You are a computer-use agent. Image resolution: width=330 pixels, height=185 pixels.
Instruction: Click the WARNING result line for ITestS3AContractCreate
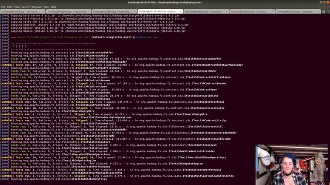pos(112,108)
